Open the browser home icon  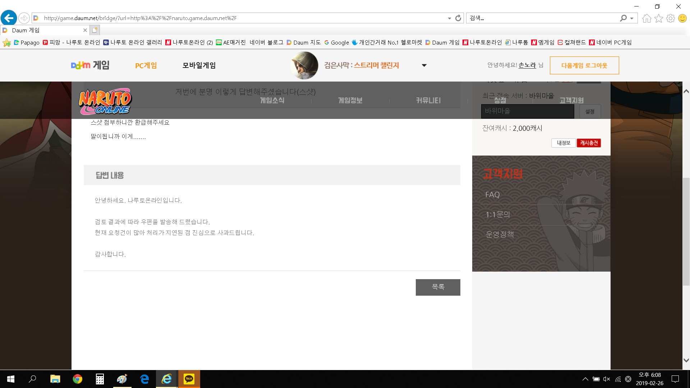pyautogui.click(x=647, y=18)
